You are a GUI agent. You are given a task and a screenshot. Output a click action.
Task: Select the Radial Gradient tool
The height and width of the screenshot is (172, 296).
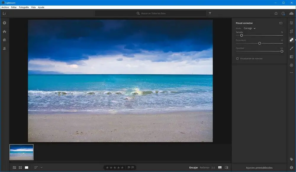pos(291,65)
